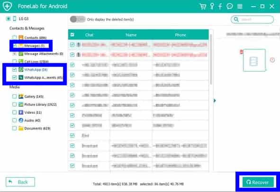Click the search input field

(252, 19)
